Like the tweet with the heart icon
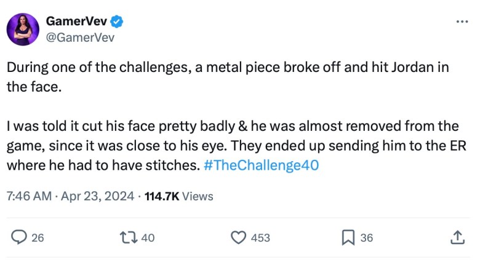Screen dimensions: 480x260 pos(238,237)
